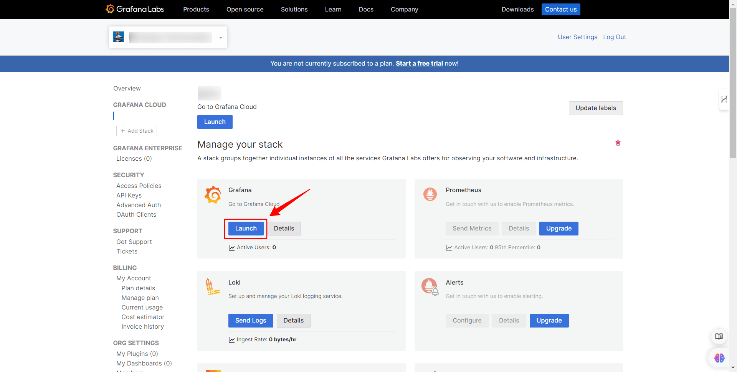The height and width of the screenshot is (372, 737).
Task: Click Send Metrics in Prometheus card
Action: [x=472, y=229]
